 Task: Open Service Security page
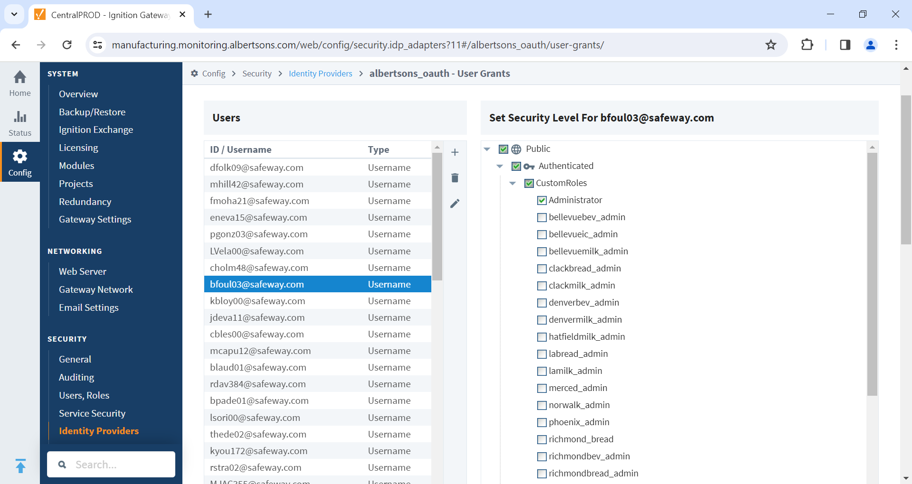point(92,413)
